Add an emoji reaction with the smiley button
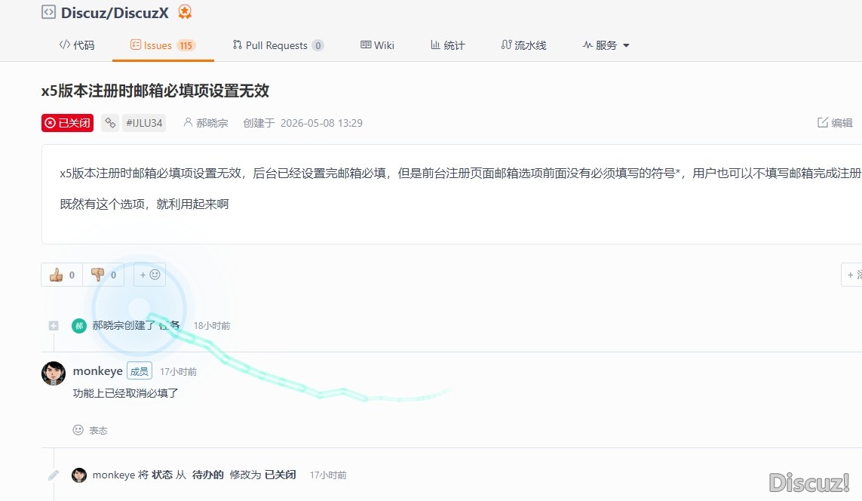The height and width of the screenshot is (501, 862). point(149,275)
